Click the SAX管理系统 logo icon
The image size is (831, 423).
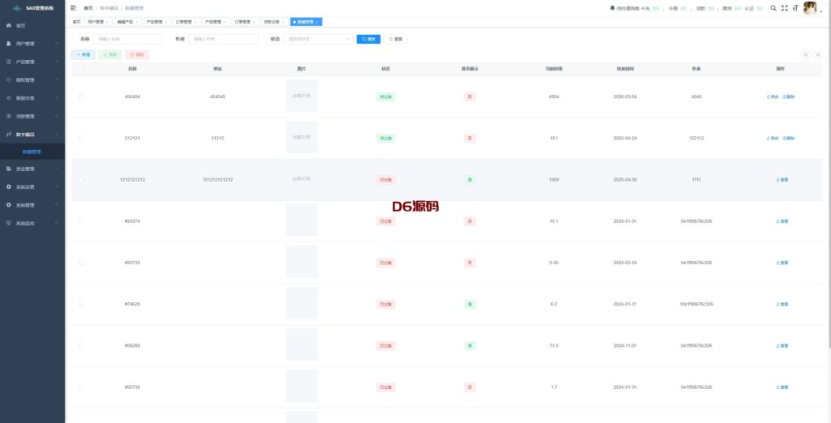(x=18, y=8)
